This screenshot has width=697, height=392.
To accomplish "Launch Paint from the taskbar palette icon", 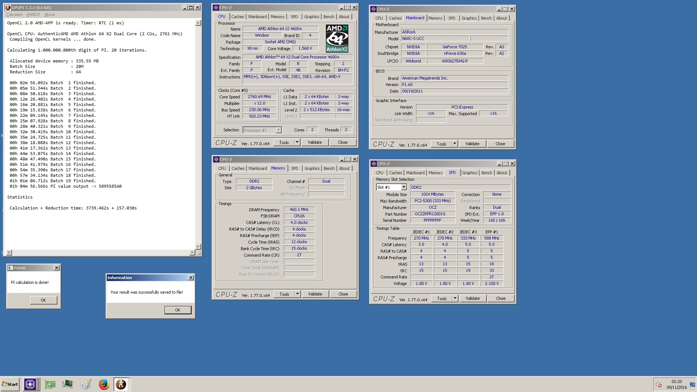I will [x=86, y=384].
